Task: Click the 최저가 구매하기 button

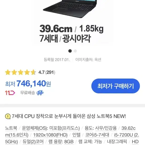Action: tap(115, 86)
